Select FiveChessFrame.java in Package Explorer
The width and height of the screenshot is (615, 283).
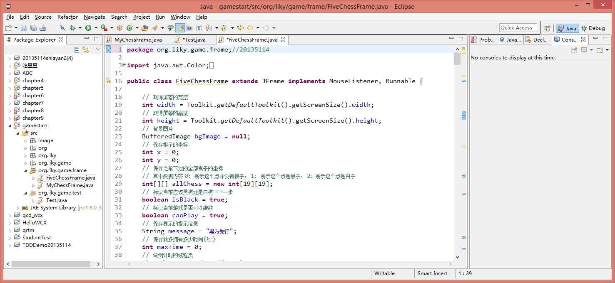click(x=67, y=178)
